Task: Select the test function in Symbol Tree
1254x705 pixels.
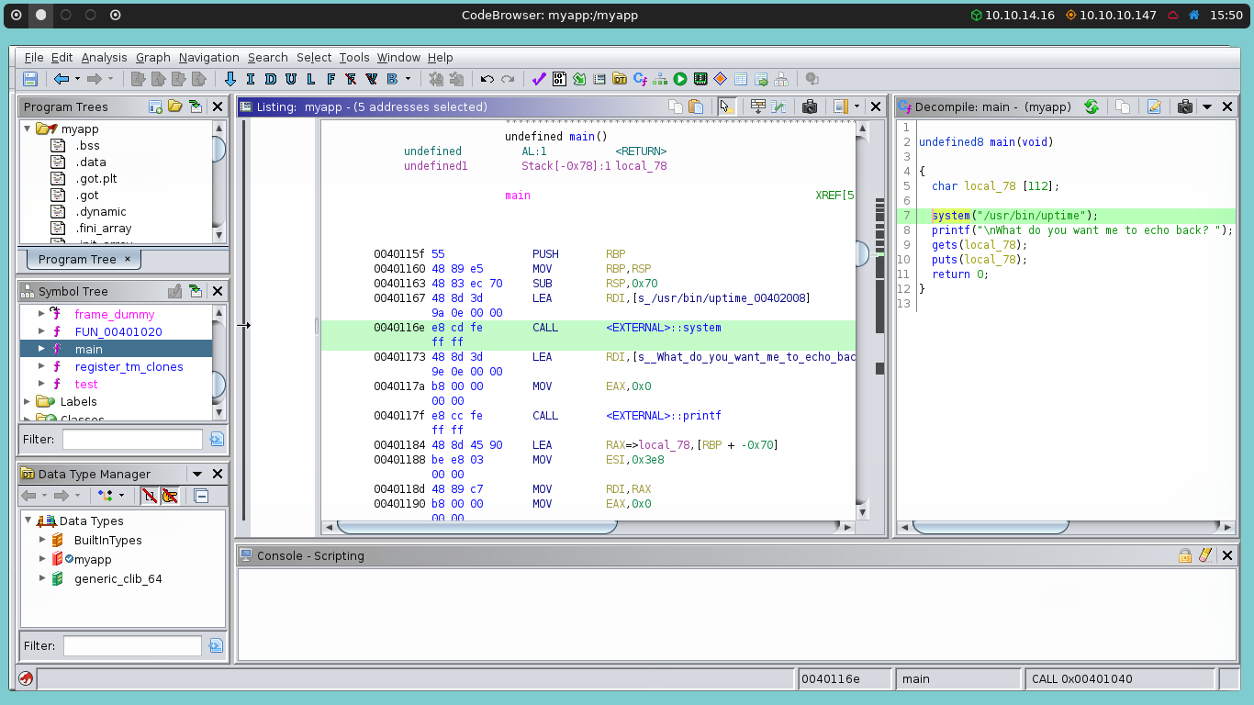Action: 86,384
